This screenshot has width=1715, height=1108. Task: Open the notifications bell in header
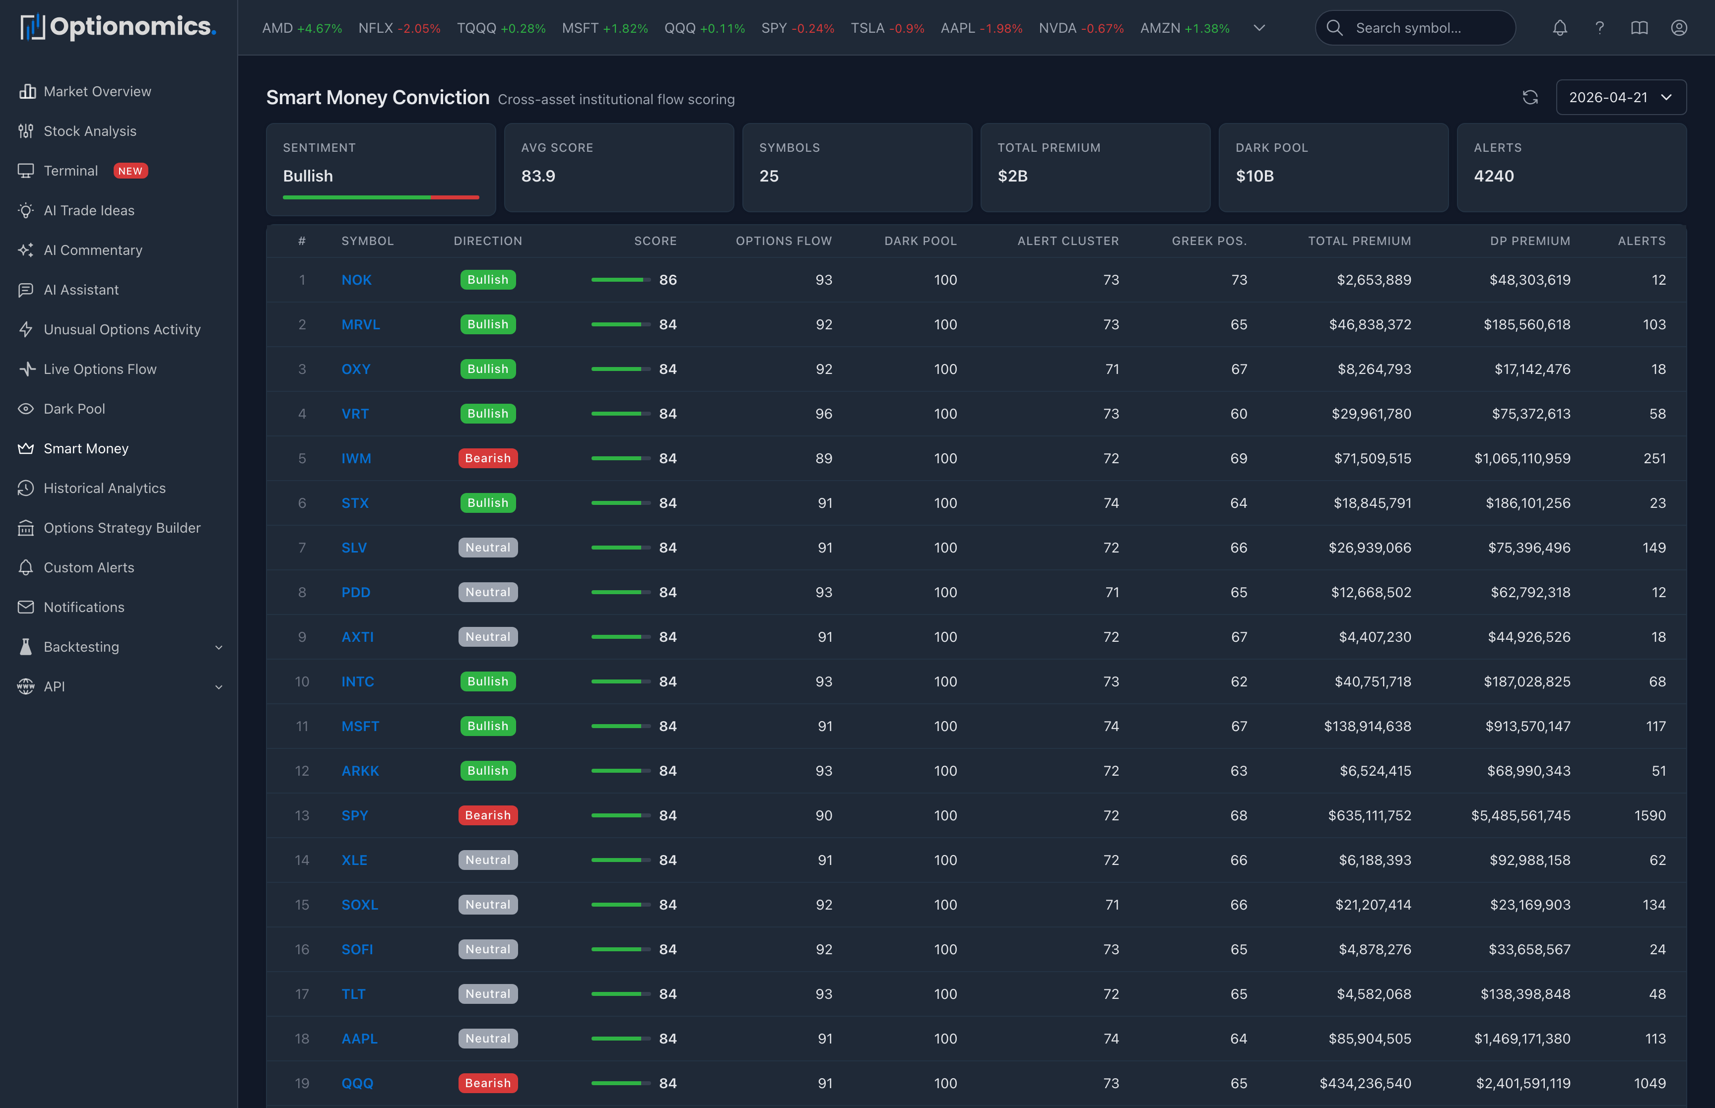[1560, 27]
